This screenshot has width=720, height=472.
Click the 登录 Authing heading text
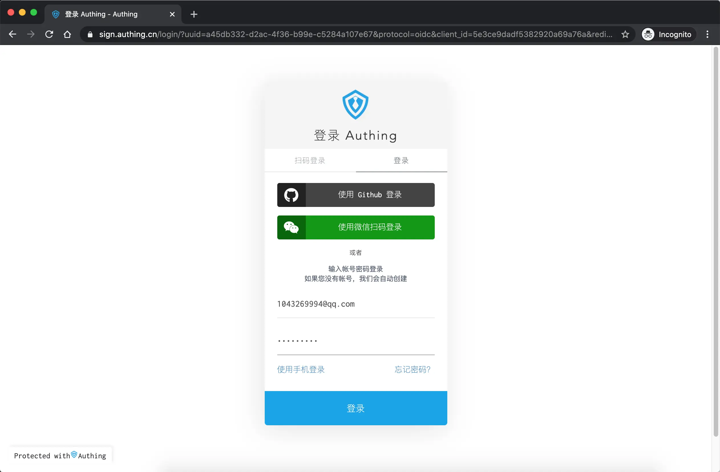click(x=355, y=135)
